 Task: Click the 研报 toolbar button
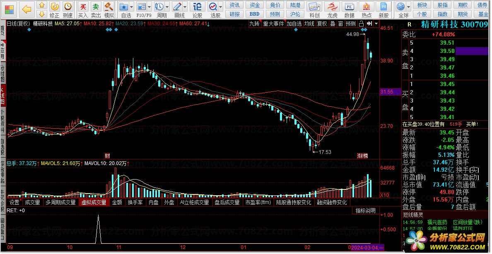pos(234,14)
